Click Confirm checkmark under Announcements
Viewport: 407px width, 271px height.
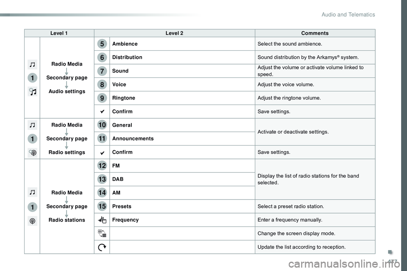click(x=102, y=153)
